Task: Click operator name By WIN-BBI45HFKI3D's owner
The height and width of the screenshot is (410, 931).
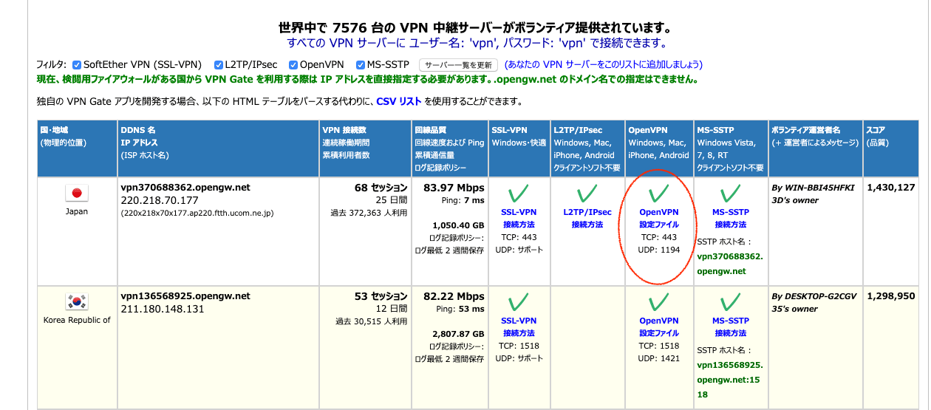Action: tap(813, 194)
